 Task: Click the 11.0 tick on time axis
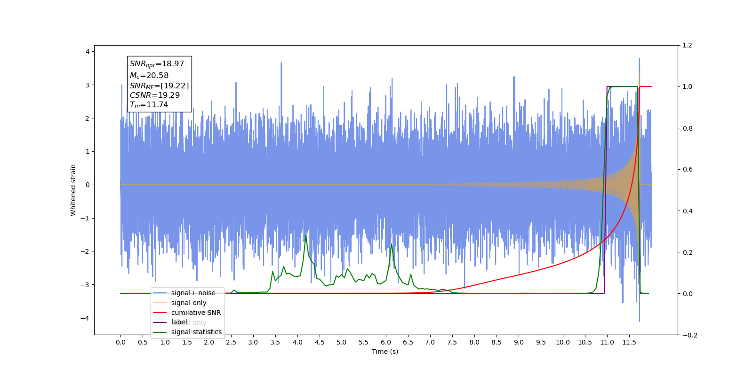point(607,342)
